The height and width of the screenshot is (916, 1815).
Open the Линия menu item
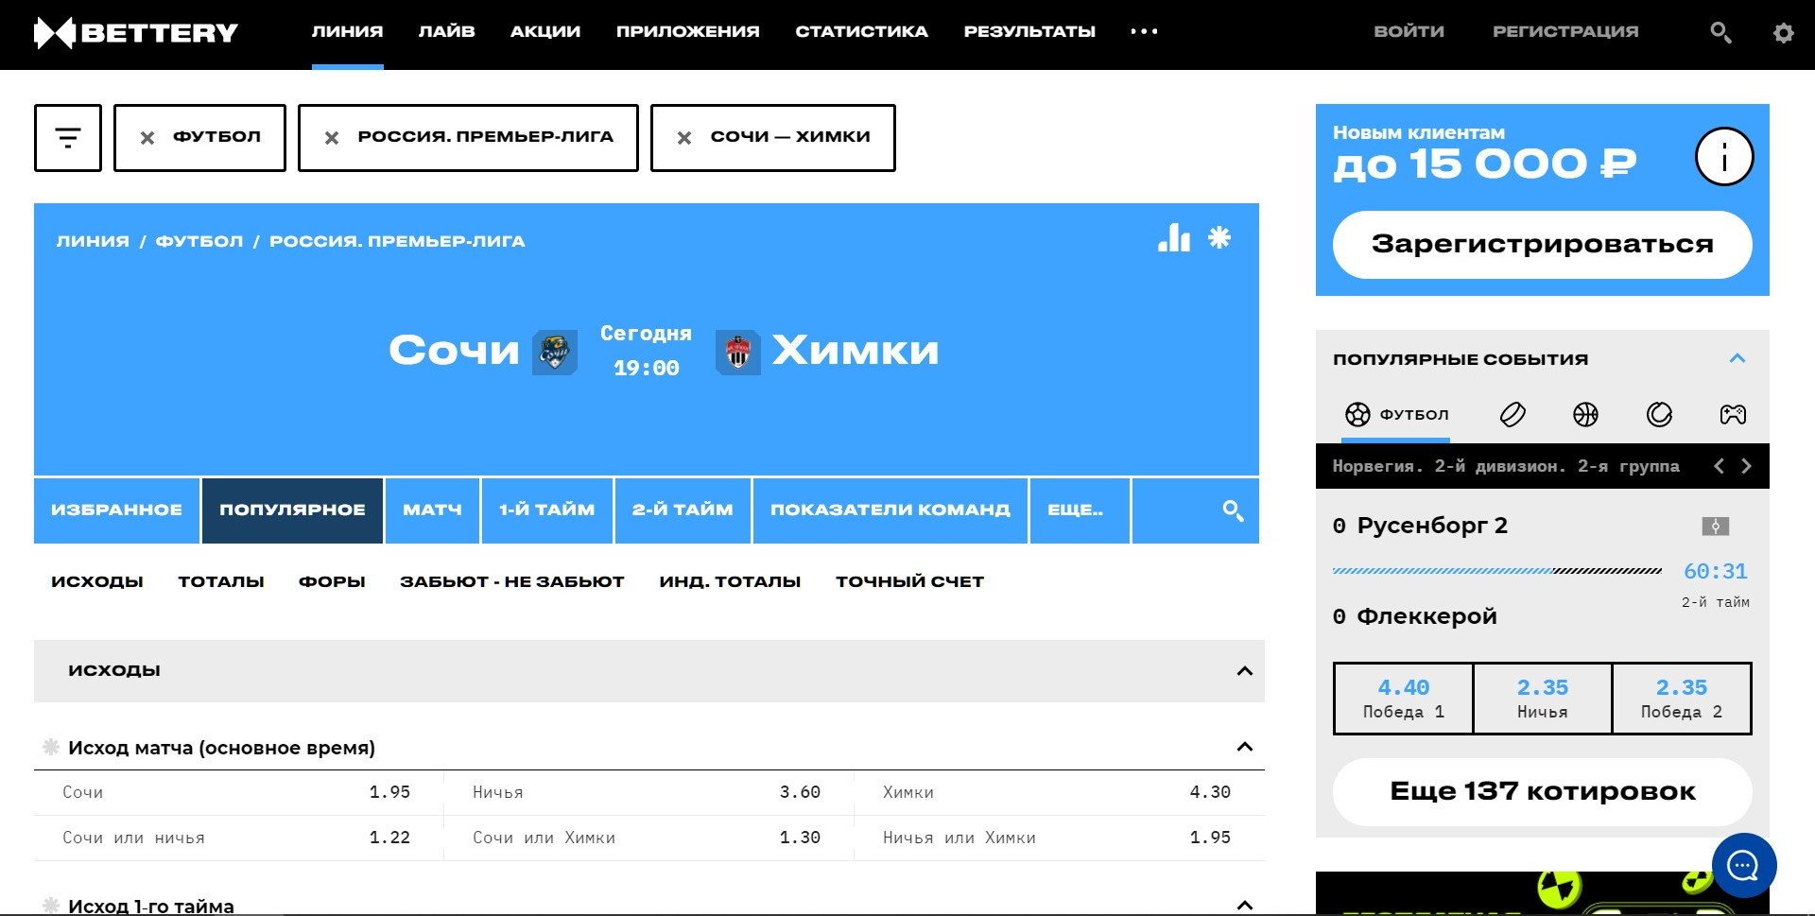point(347,31)
